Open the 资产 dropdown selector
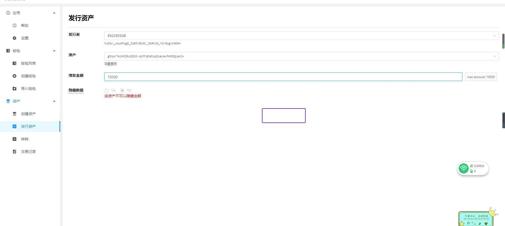Screen dimensions: 505x226 pyautogui.click(x=301, y=56)
